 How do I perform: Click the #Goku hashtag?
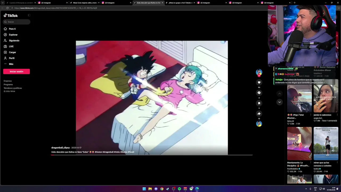click(117, 152)
